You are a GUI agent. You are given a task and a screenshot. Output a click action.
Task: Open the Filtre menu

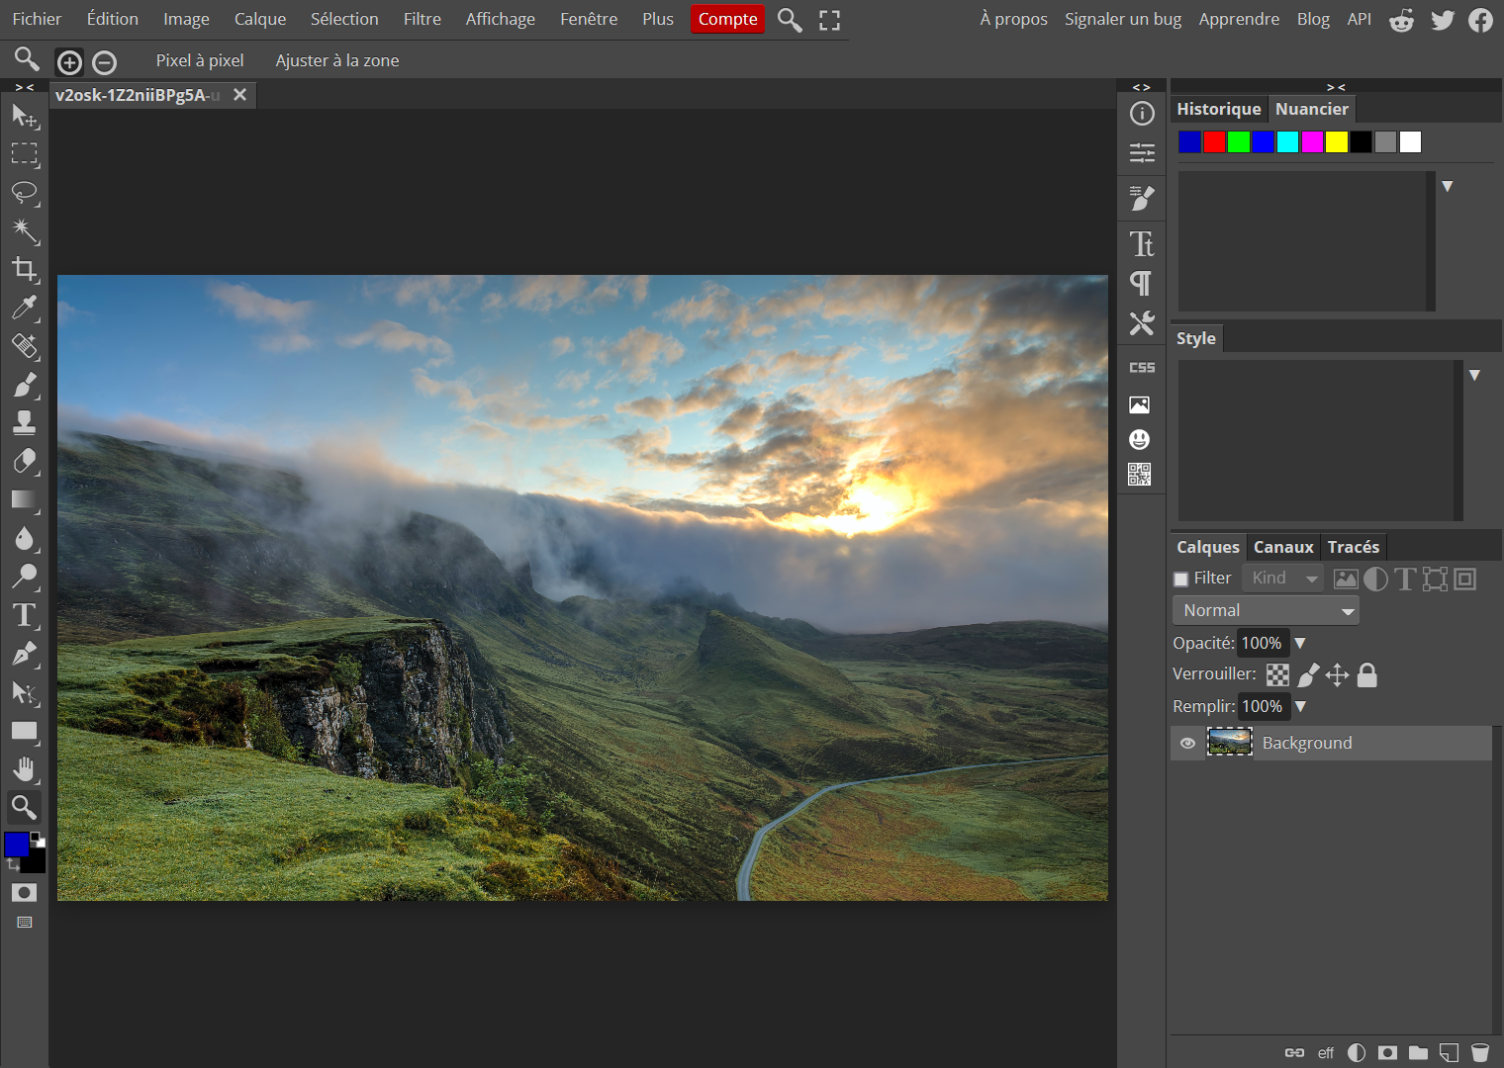[423, 19]
